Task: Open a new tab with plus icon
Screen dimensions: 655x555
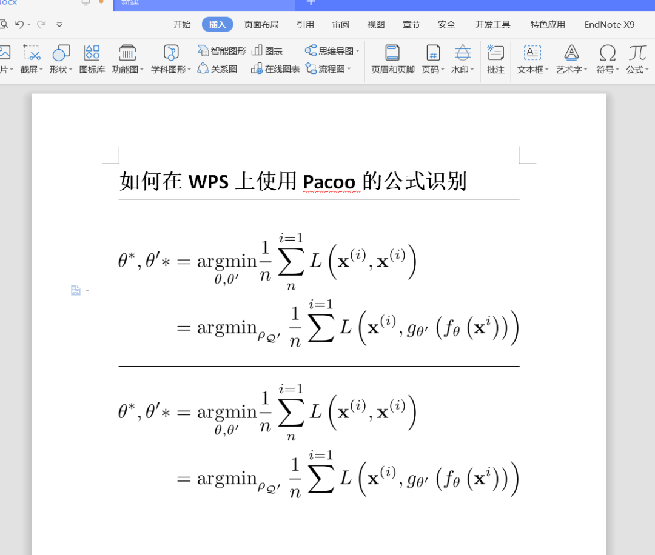Action: pos(311,2)
